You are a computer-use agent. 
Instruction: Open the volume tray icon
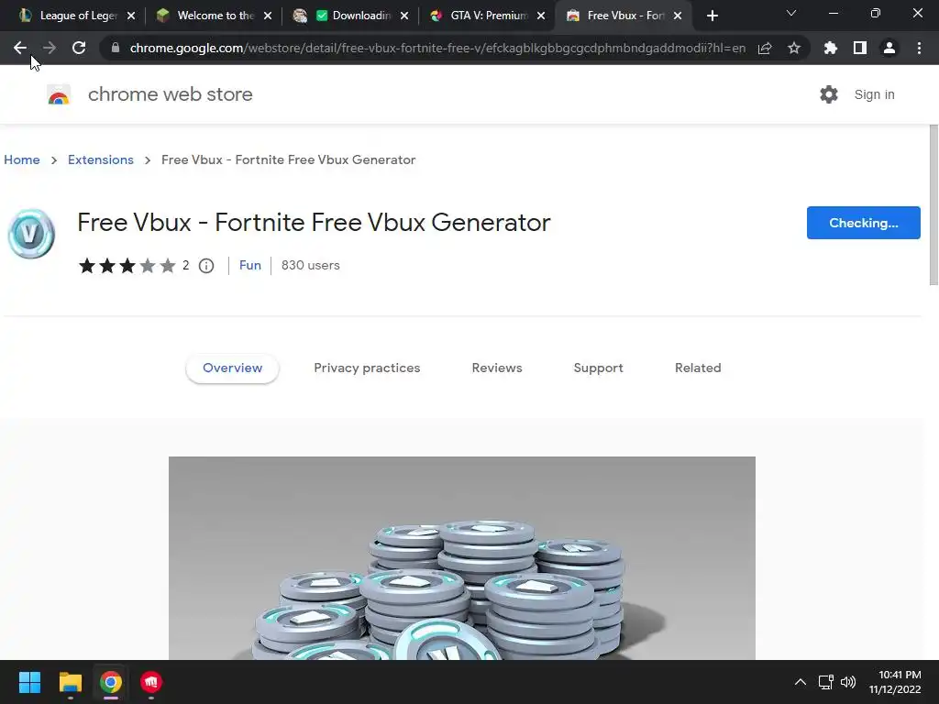coord(848,682)
